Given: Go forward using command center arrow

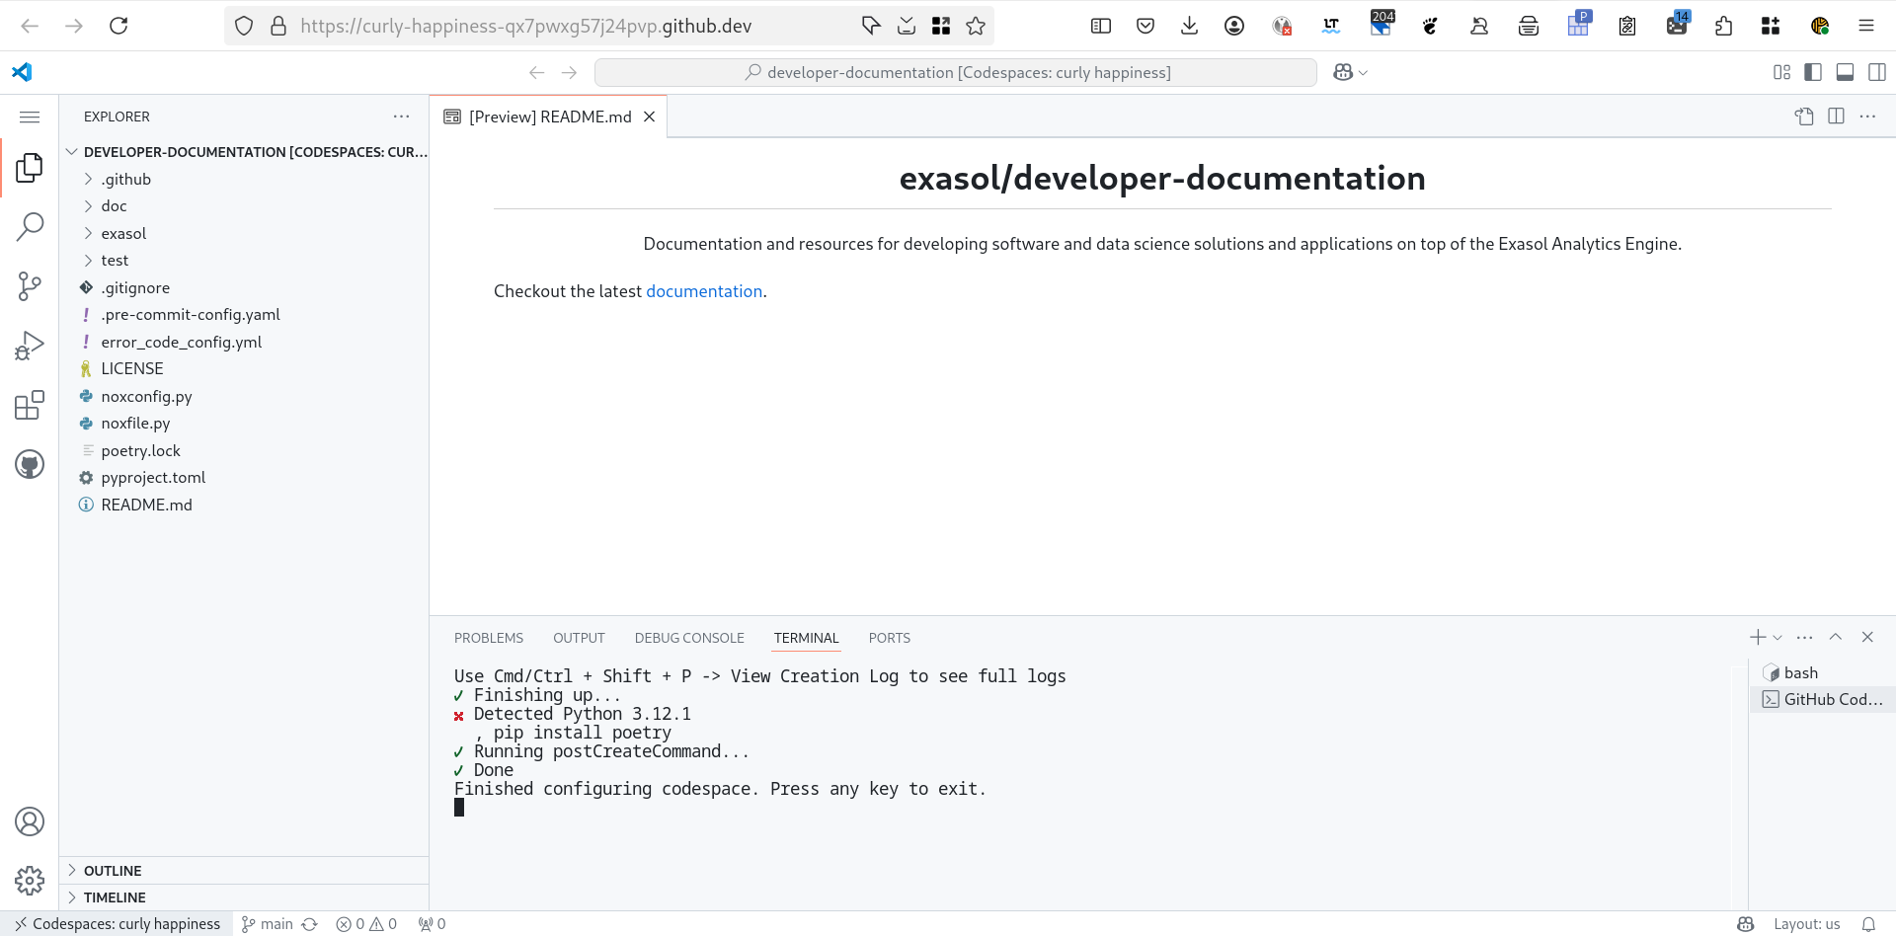Looking at the screenshot, I should click(x=569, y=72).
